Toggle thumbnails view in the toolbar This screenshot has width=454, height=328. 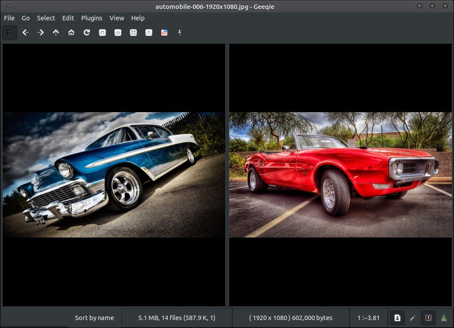pos(10,33)
